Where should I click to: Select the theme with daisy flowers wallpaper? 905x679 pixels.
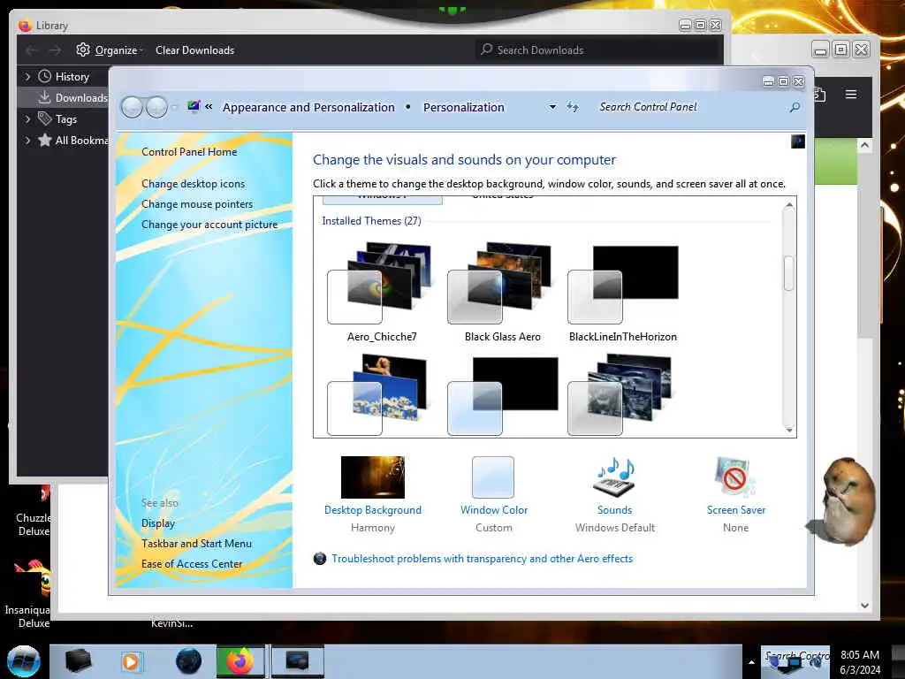[382, 395]
